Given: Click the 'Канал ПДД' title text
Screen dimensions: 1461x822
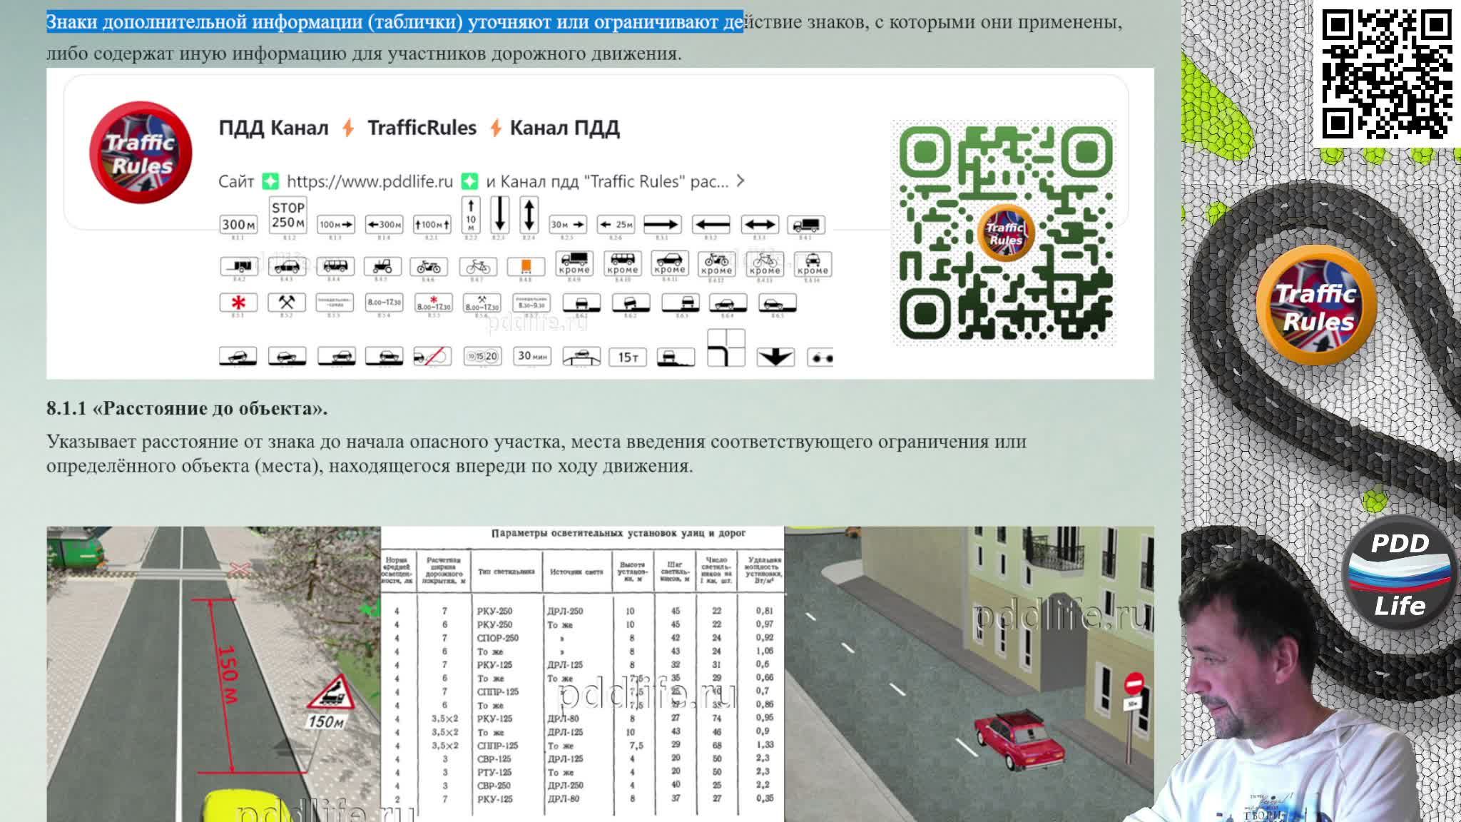Looking at the screenshot, I should tap(564, 128).
